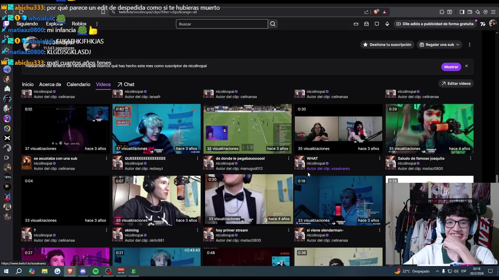This screenshot has height=280, width=499.
Task: Toggle the browser sidebar panel icon
Action: coord(462,12)
